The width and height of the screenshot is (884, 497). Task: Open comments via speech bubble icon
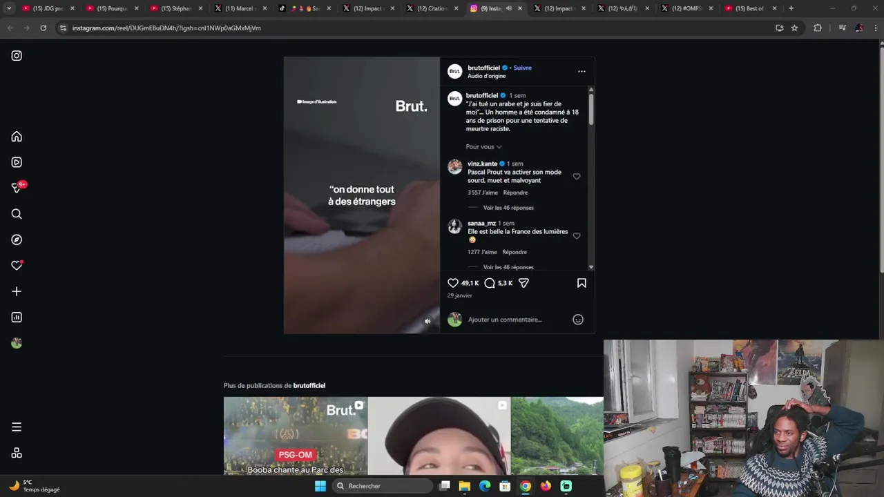[490, 283]
